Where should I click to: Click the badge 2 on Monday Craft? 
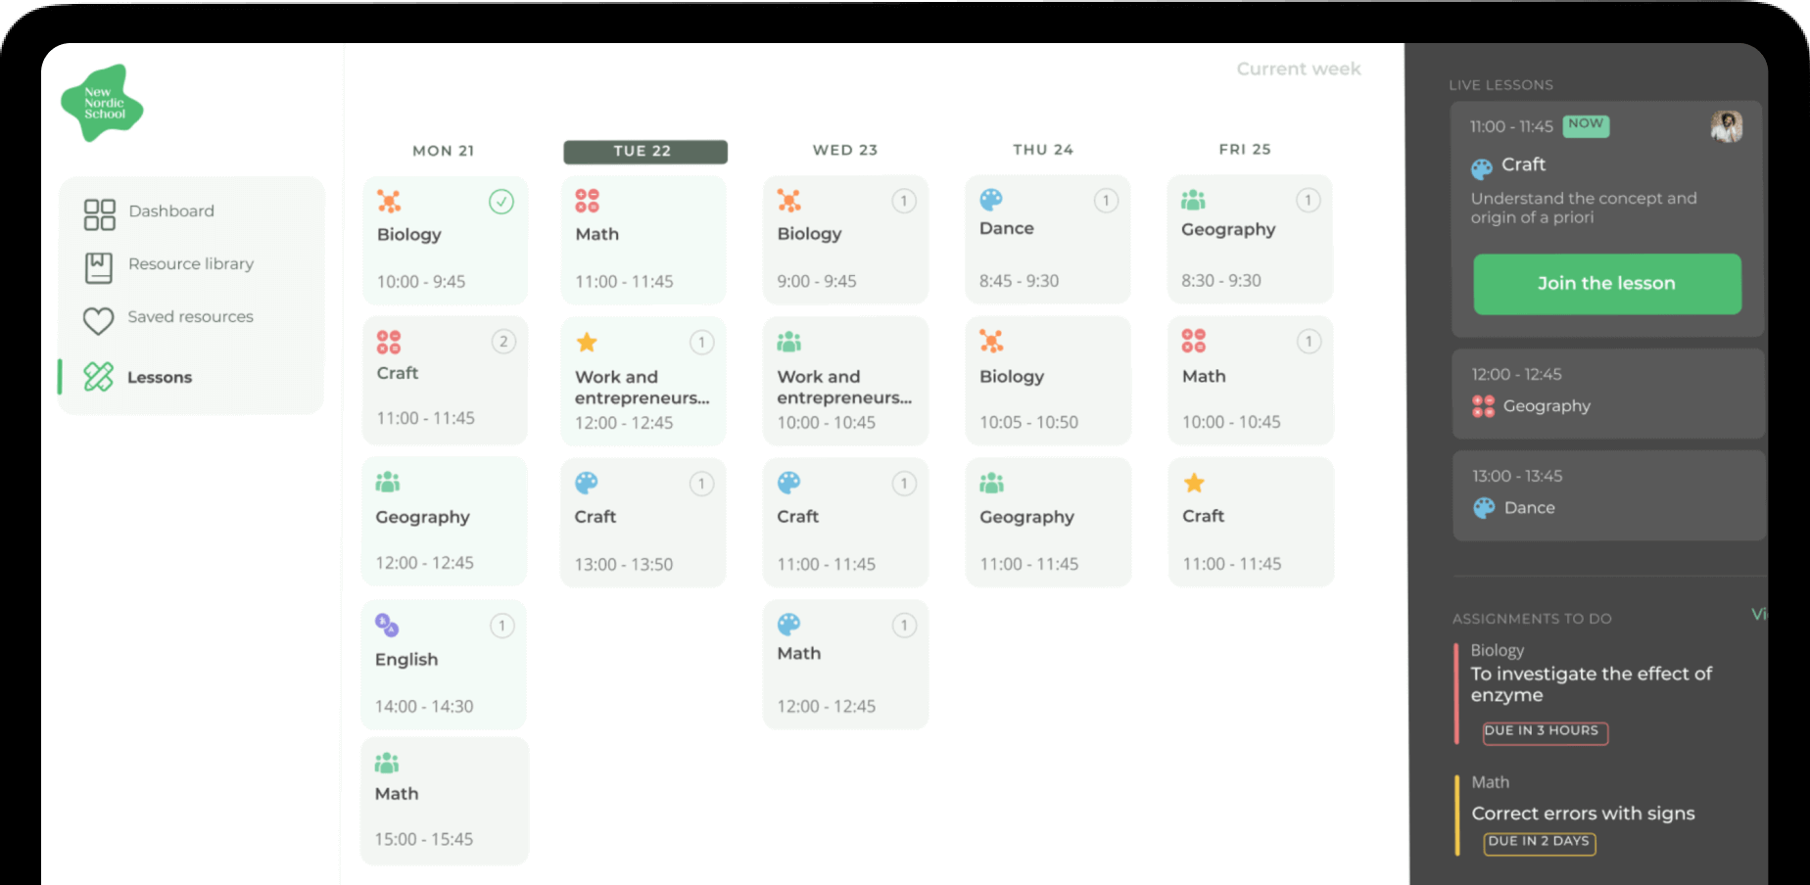coord(503,342)
